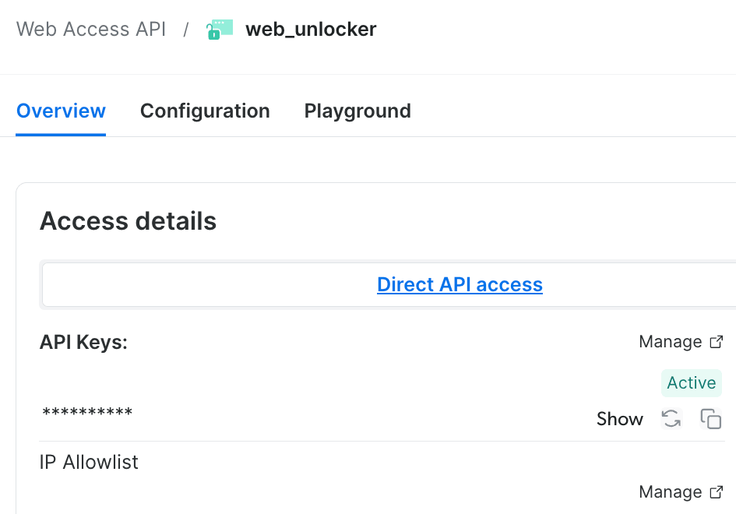The image size is (736, 514).
Task: Click the masked API key asterisks
Action: point(87,413)
